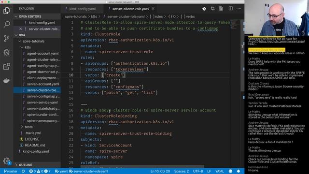
Task: Split the editor to the right
Action: click(231, 9)
